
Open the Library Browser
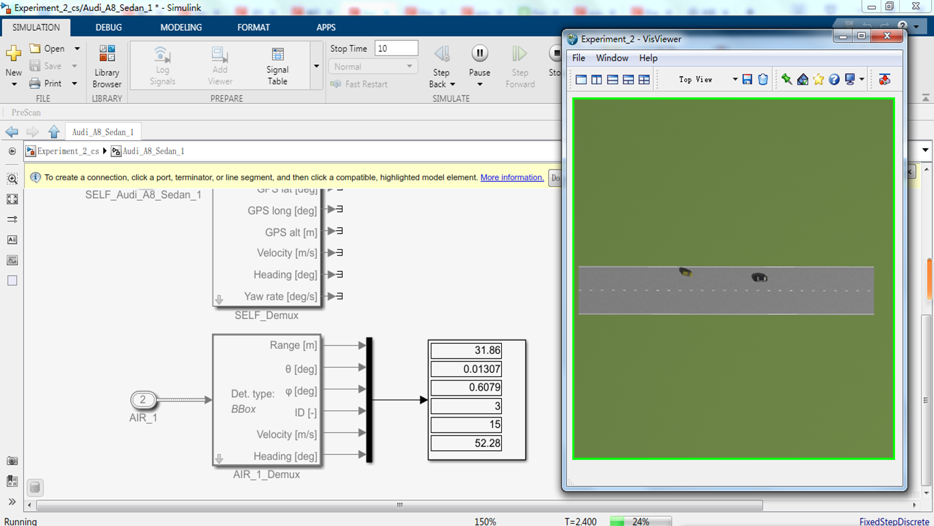click(107, 66)
